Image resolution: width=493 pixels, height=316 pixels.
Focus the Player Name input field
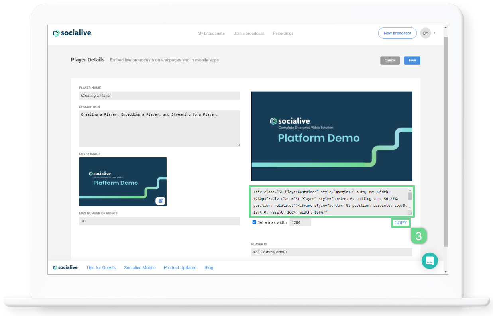(159, 96)
